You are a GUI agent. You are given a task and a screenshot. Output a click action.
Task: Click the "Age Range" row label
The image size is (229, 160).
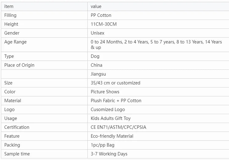[15, 42]
